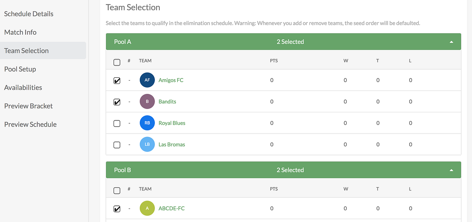The width and height of the screenshot is (472, 222).
Task: Go to Match Info section
Action: pos(20,32)
